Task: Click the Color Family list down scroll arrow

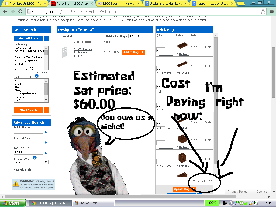Action: click(46, 100)
